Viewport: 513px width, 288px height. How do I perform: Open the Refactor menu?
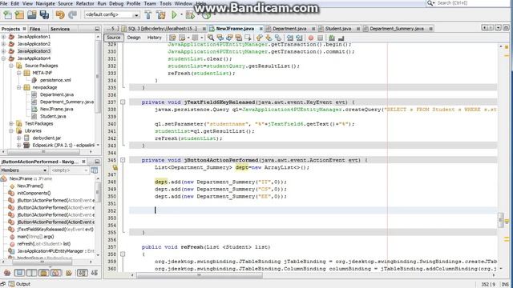85,3
